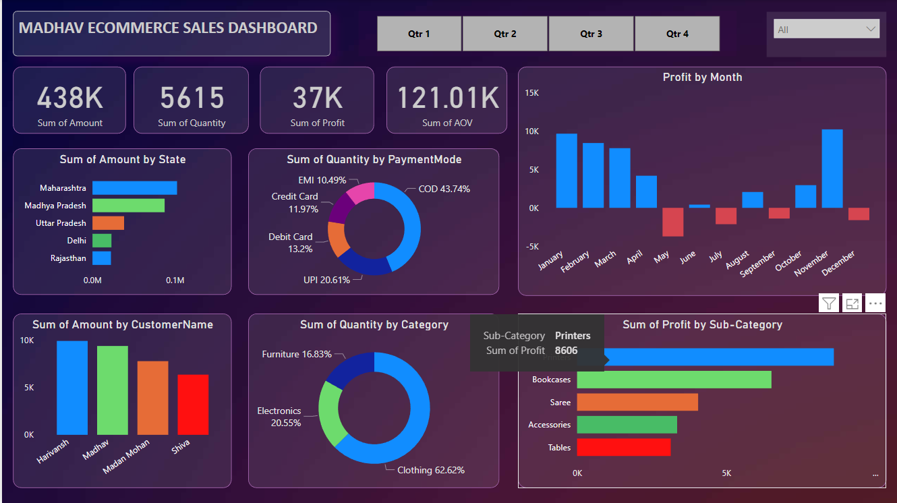This screenshot has height=503, width=897.
Task: Select the Qtr 3 filter button
Action: tap(591, 33)
